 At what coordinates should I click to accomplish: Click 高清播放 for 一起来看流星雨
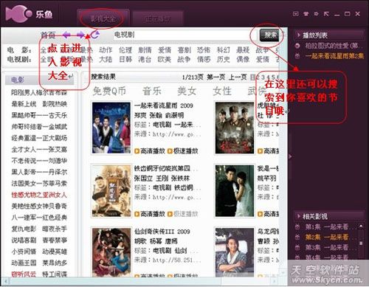(x=150, y=151)
